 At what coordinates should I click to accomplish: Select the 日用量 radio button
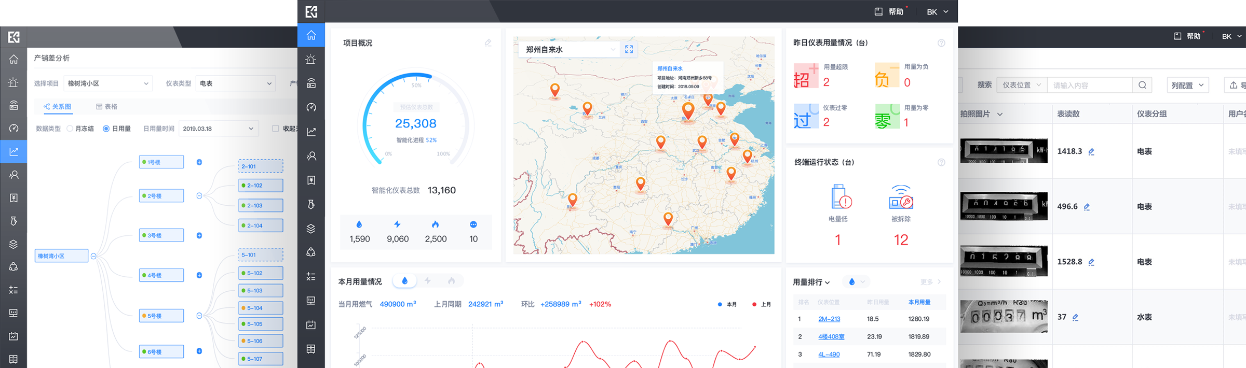coord(106,129)
